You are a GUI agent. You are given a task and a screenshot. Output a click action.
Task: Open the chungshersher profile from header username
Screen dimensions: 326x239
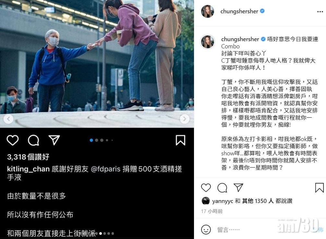click(x=239, y=11)
